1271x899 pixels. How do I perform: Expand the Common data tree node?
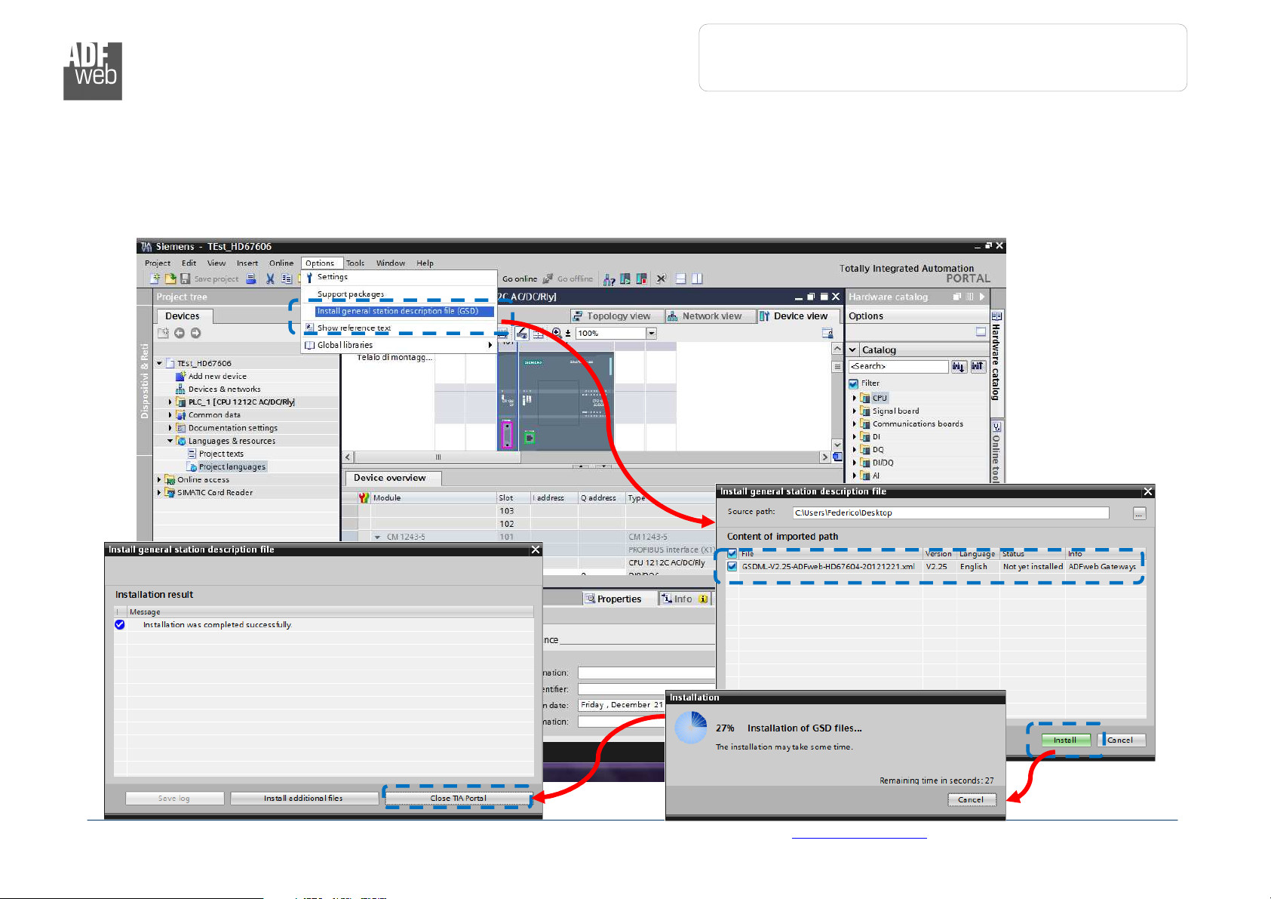(170, 415)
